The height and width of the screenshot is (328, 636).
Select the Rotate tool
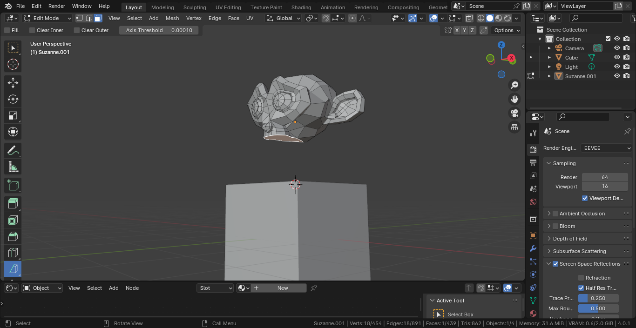point(13,99)
